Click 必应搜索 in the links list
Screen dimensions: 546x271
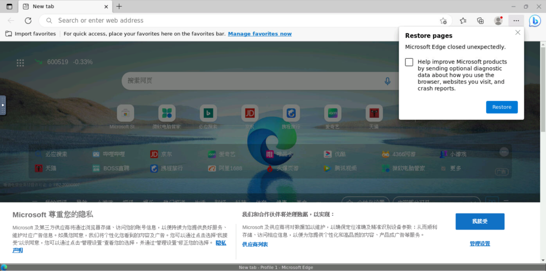pos(51,154)
